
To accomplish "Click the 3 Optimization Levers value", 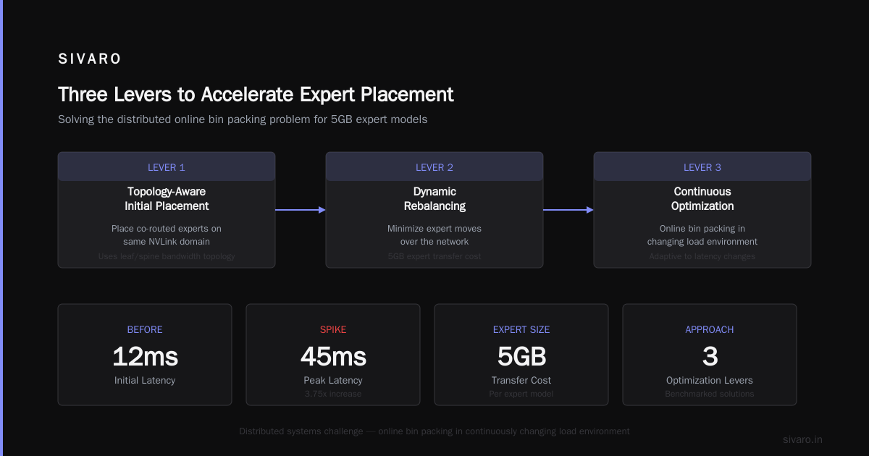I will [x=710, y=356].
